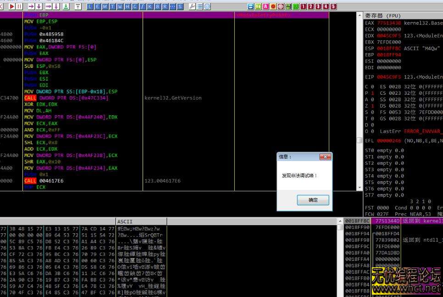This screenshot has width=443, height=297.
Task: Click the Step over down-arrow icon
Action: (x=39, y=6)
